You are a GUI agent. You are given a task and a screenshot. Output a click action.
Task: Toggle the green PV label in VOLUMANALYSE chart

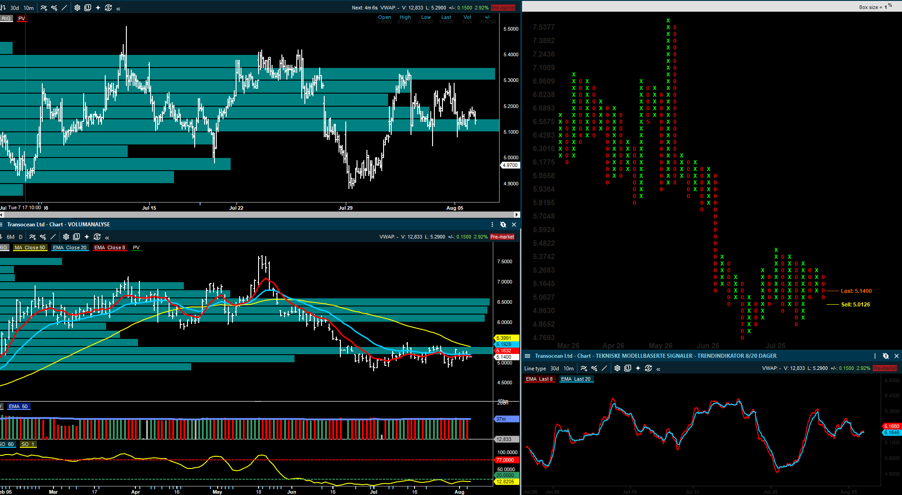136,247
